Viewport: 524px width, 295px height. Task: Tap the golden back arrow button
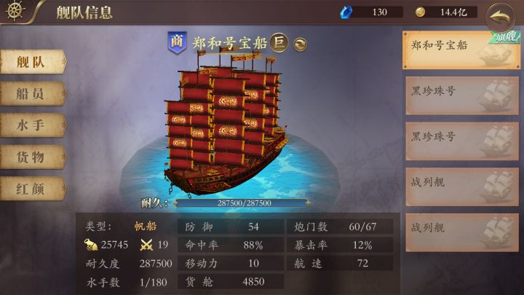pos(500,17)
